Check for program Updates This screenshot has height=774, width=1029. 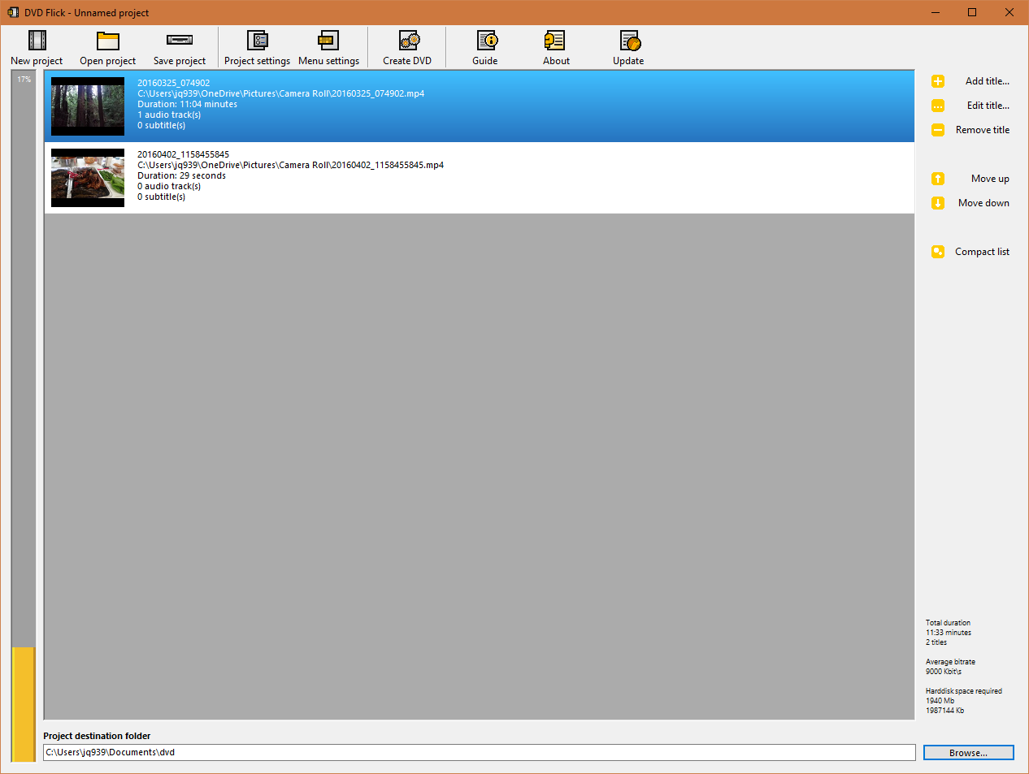(627, 46)
